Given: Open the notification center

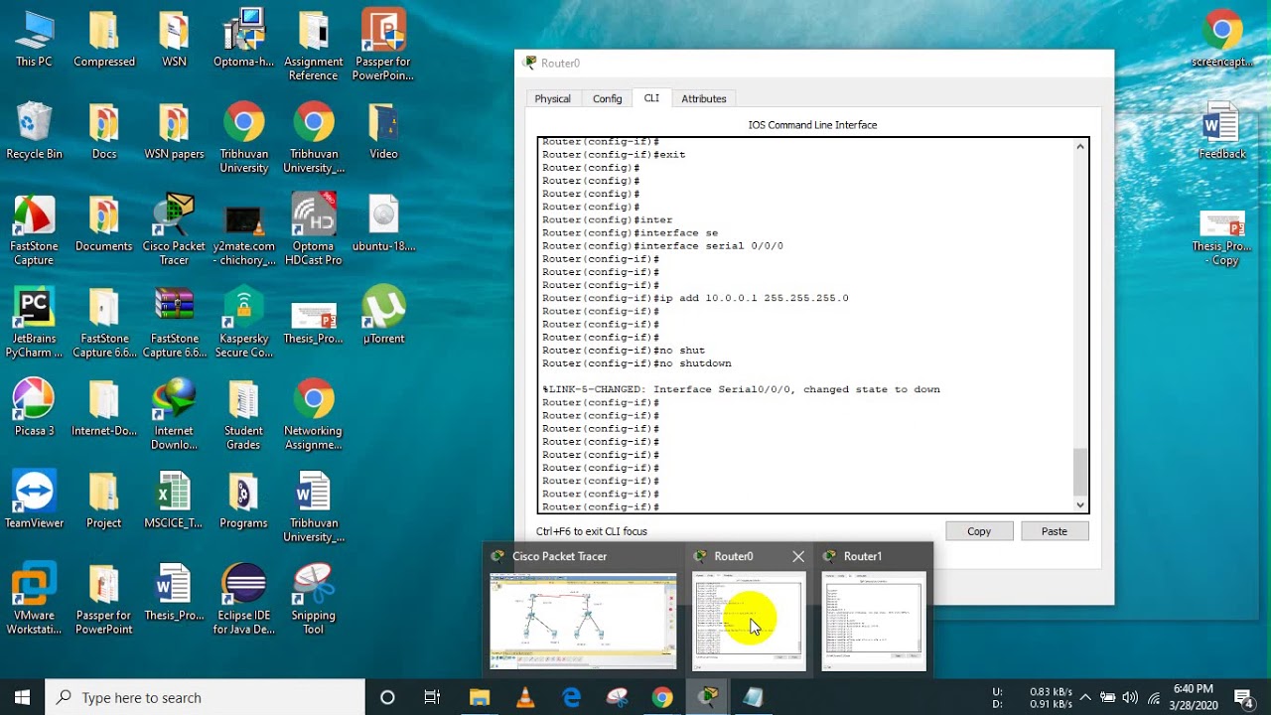Looking at the screenshot, I should (1243, 697).
